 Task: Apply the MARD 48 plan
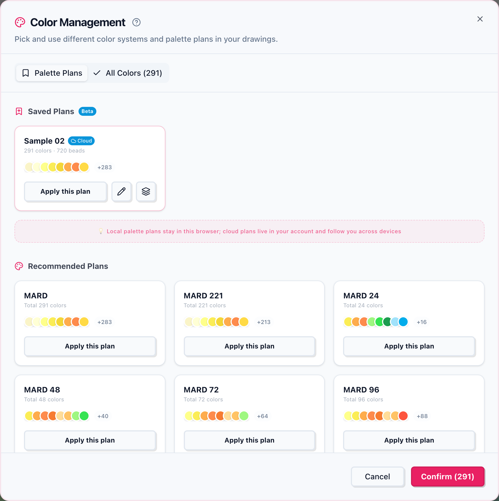click(x=90, y=440)
